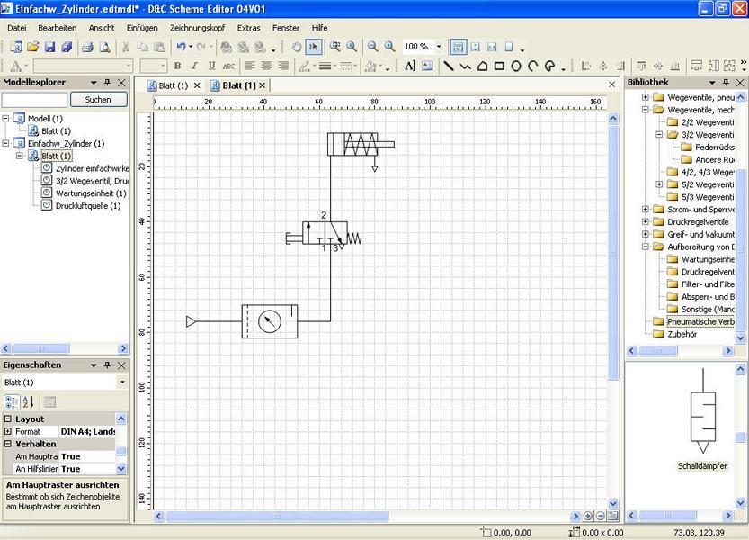
Task: Click the Suchen button
Action: point(98,100)
